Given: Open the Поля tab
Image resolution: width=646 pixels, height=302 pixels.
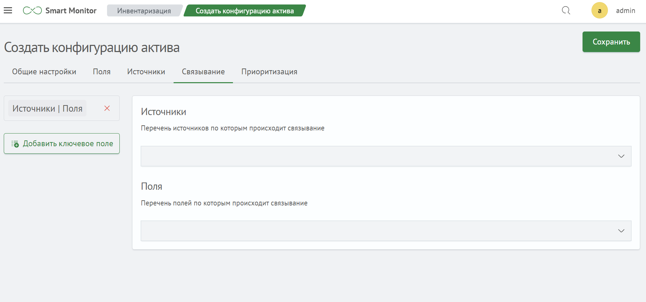Looking at the screenshot, I should [x=102, y=72].
